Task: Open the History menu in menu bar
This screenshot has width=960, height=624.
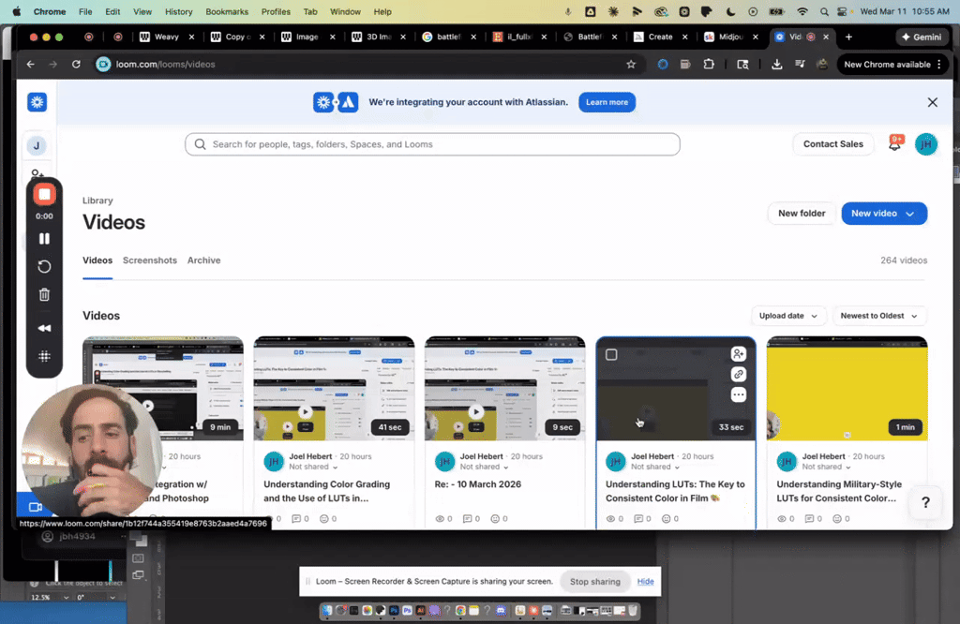Action: pyautogui.click(x=178, y=11)
